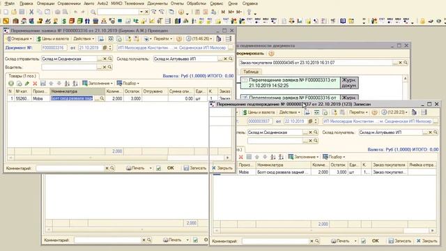Image resolution: width=446 pixels, height=251 pixels.
Task: Click Номенклатура column header in request window
Action: click(x=77, y=91)
